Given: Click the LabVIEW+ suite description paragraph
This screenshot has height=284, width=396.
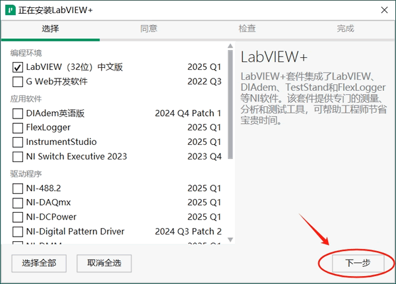Looking at the screenshot, I should tap(313, 98).
